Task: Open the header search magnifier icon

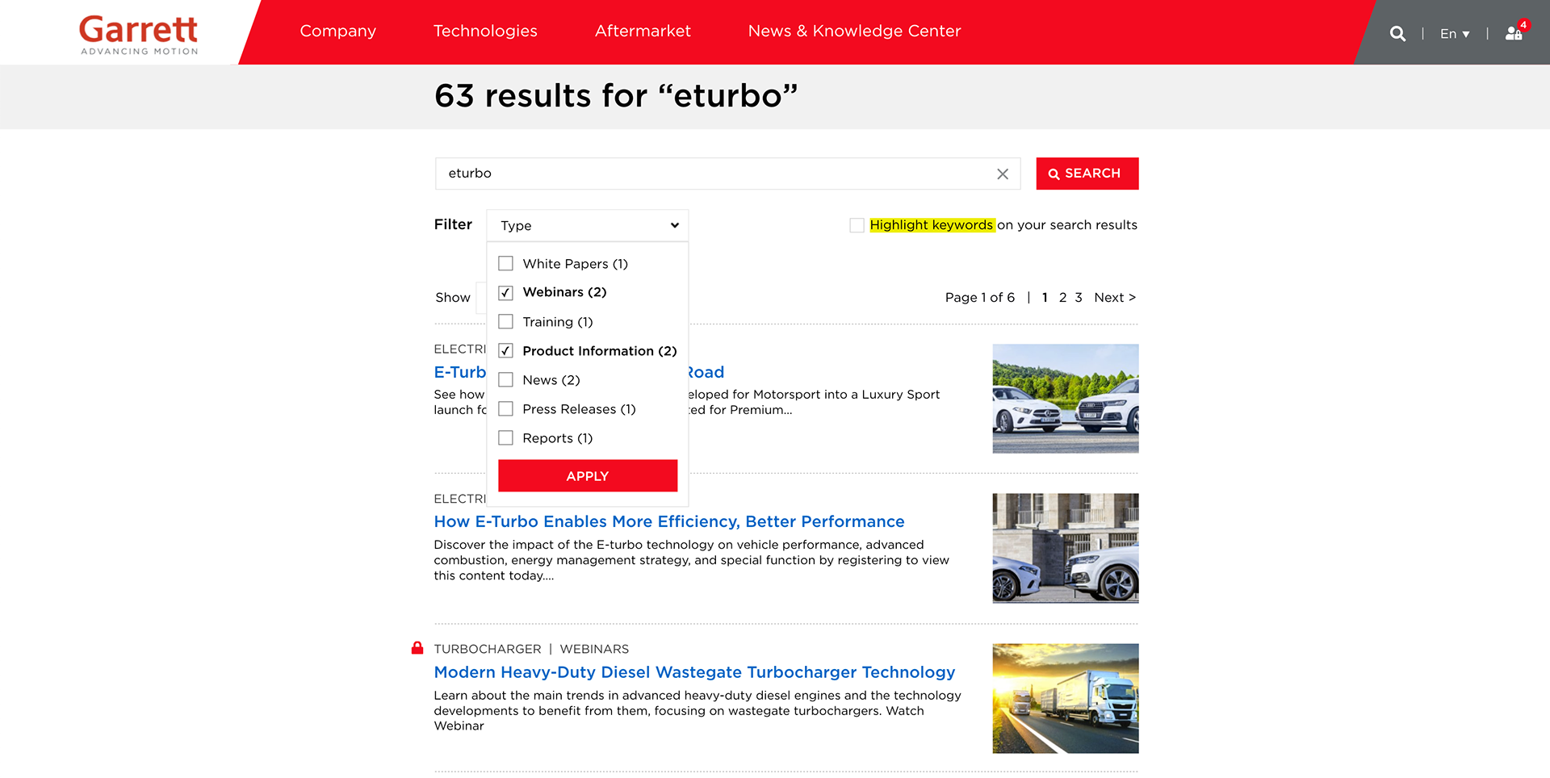Action: (1397, 34)
